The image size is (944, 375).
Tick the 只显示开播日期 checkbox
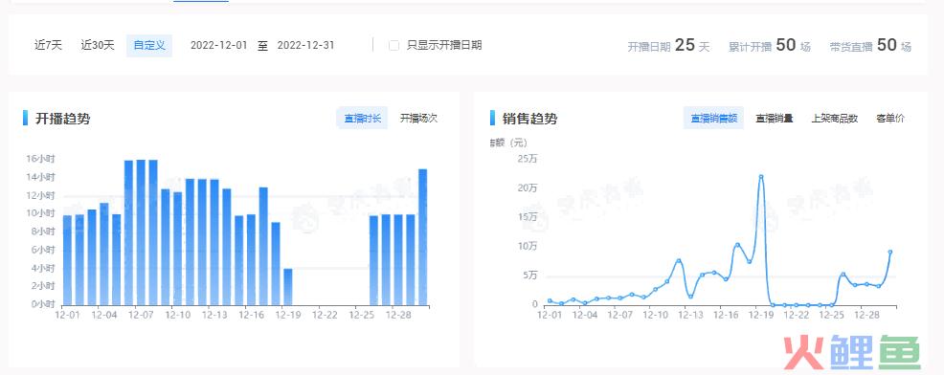[x=394, y=45]
